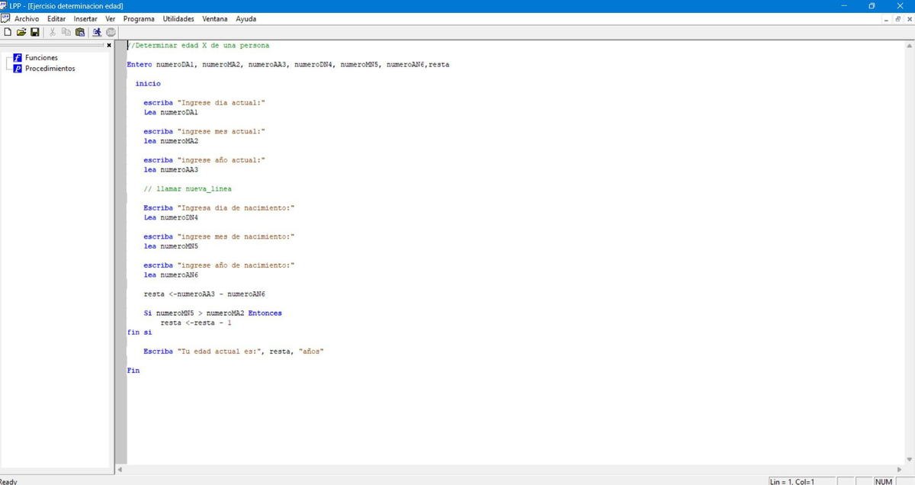The height and width of the screenshot is (485, 915).
Task: Open the Programa menu
Action: [x=139, y=18]
